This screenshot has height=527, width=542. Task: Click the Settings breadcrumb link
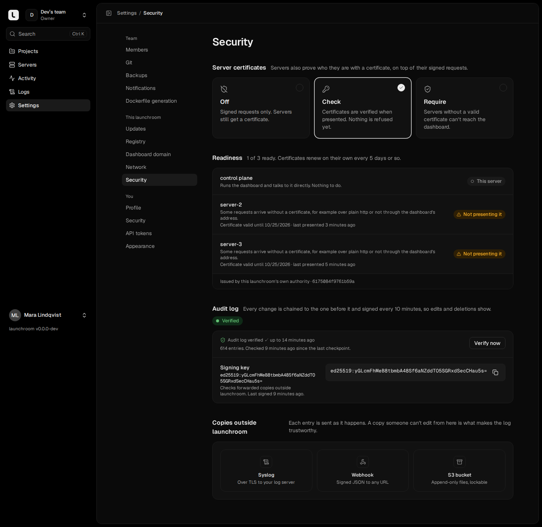click(x=127, y=13)
